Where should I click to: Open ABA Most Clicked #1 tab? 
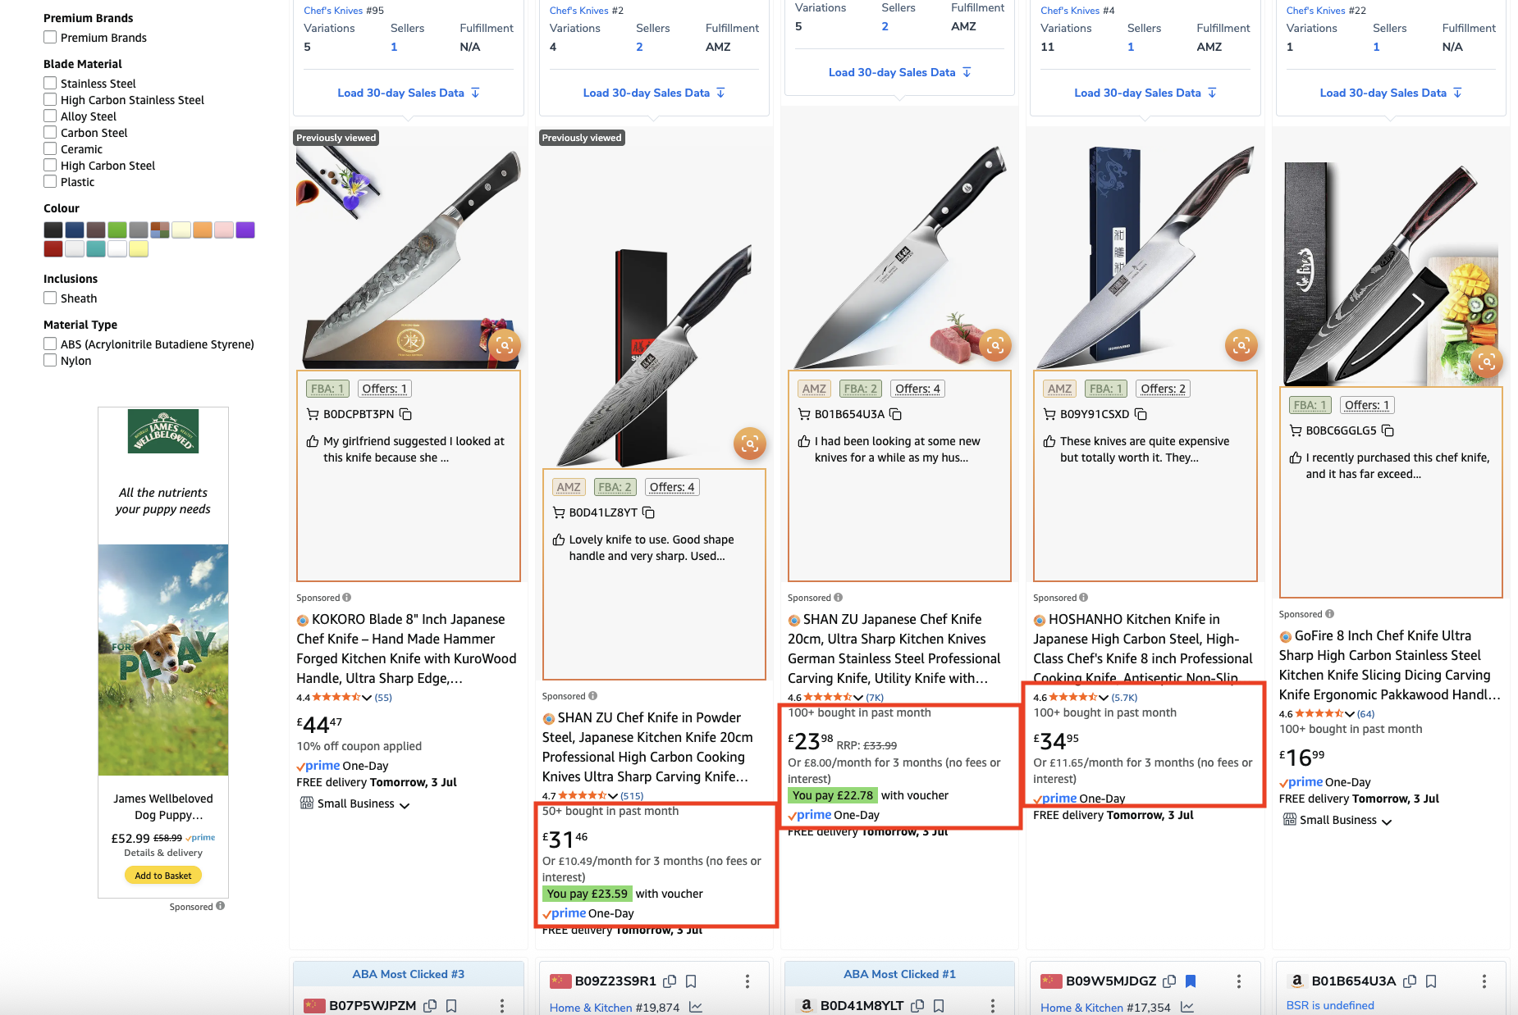[x=899, y=974]
